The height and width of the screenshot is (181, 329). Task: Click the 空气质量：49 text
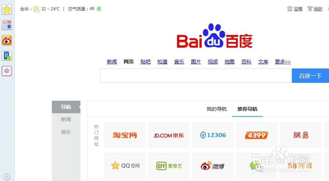81,9
